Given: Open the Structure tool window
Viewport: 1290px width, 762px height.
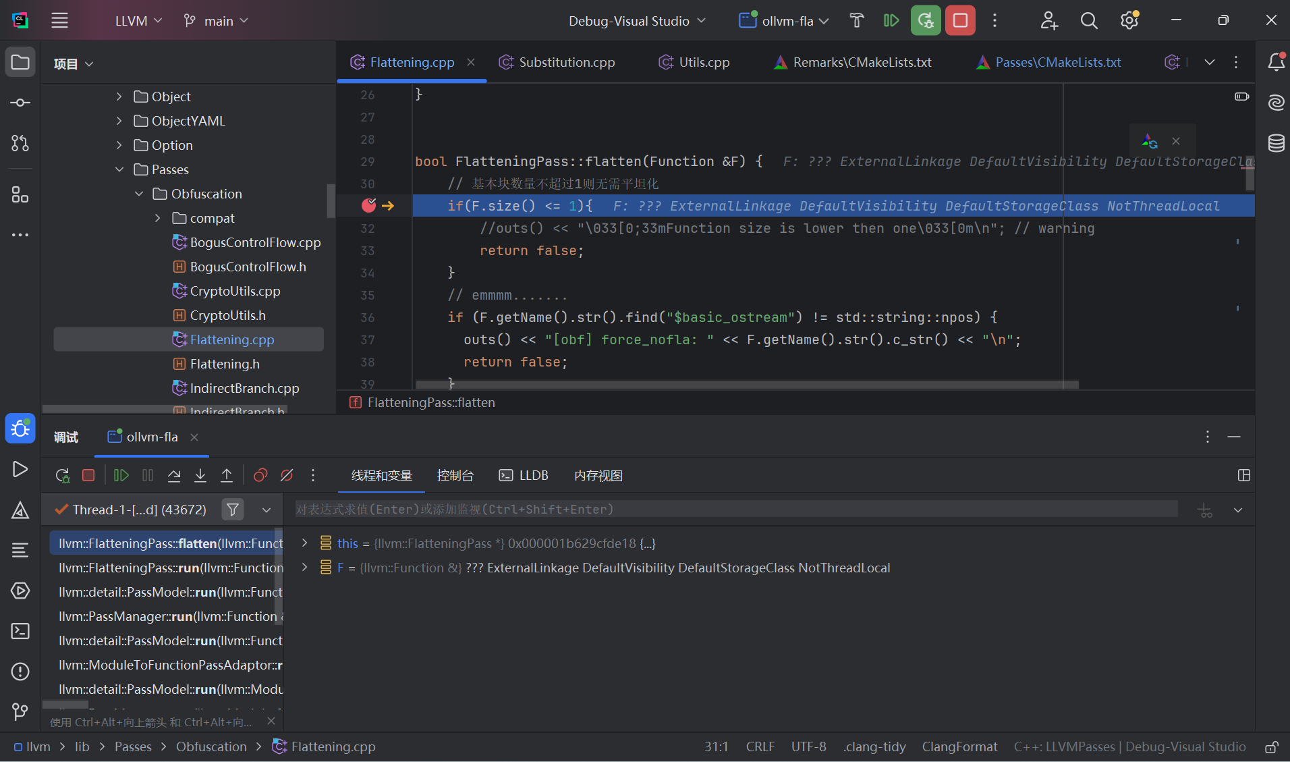Looking at the screenshot, I should pos(20,195).
